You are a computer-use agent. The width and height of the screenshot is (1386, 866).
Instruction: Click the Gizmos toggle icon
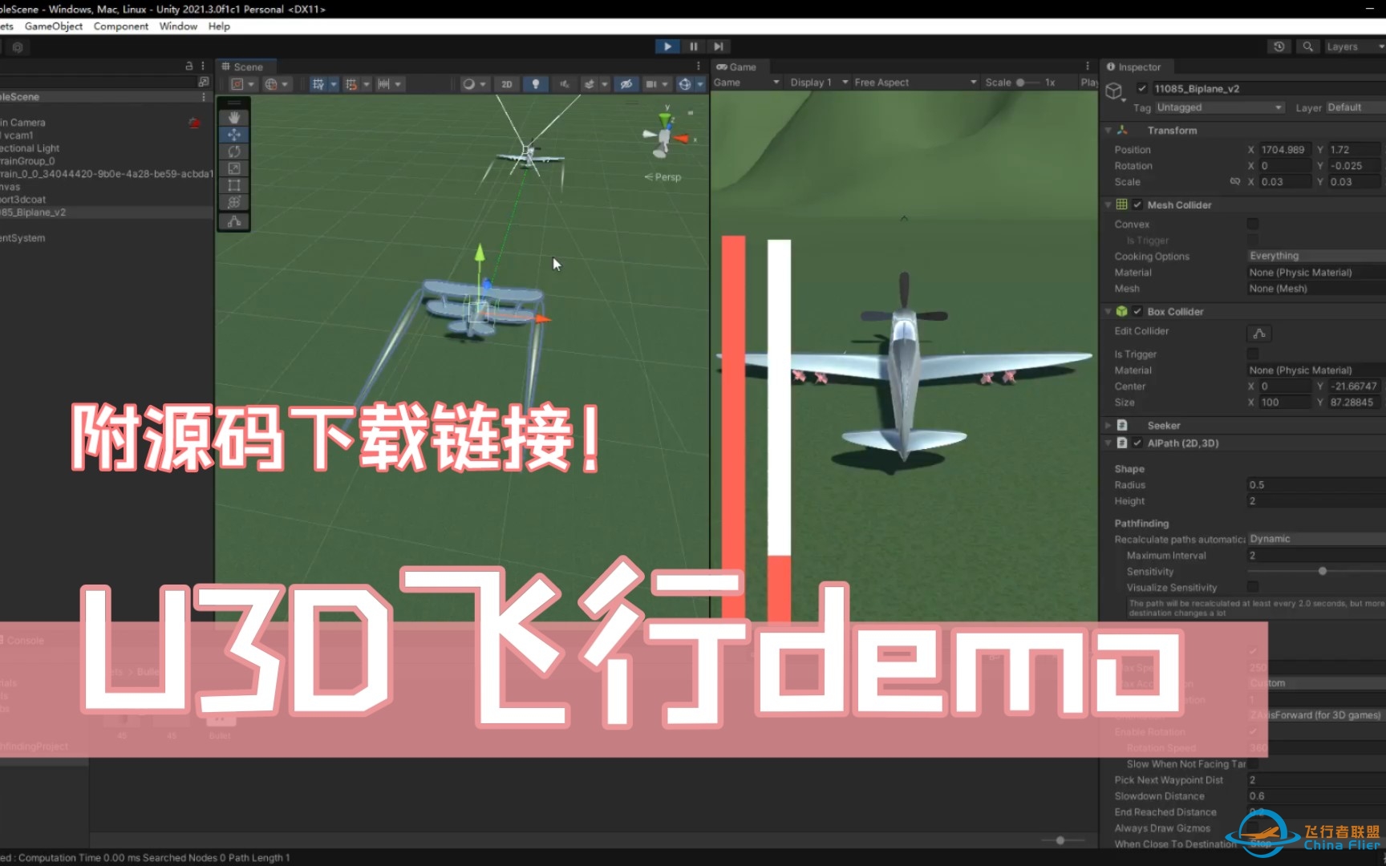pyautogui.click(x=684, y=84)
